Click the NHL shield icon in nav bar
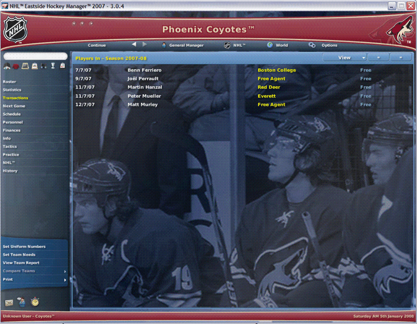 click(x=227, y=45)
